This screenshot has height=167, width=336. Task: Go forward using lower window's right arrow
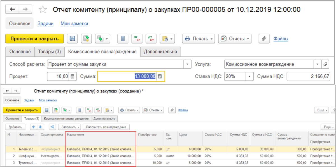pyautogui.click(x=15, y=91)
